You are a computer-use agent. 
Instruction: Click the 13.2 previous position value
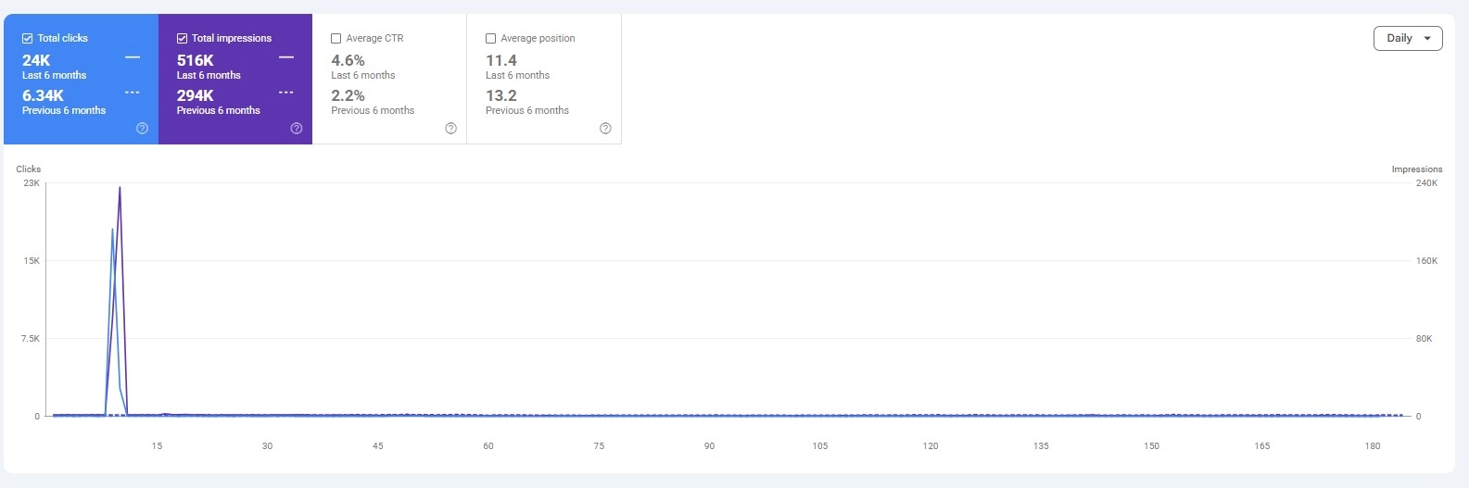pyautogui.click(x=501, y=95)
